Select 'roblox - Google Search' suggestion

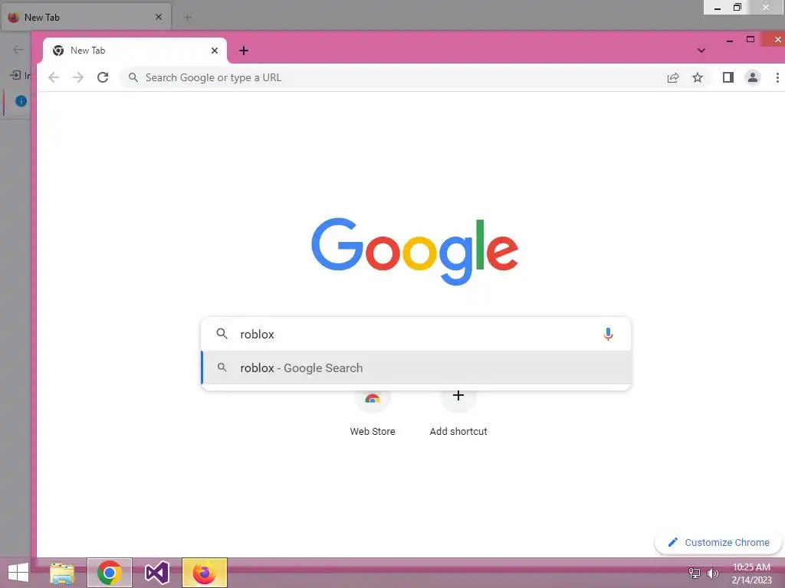tap(415, 368)
